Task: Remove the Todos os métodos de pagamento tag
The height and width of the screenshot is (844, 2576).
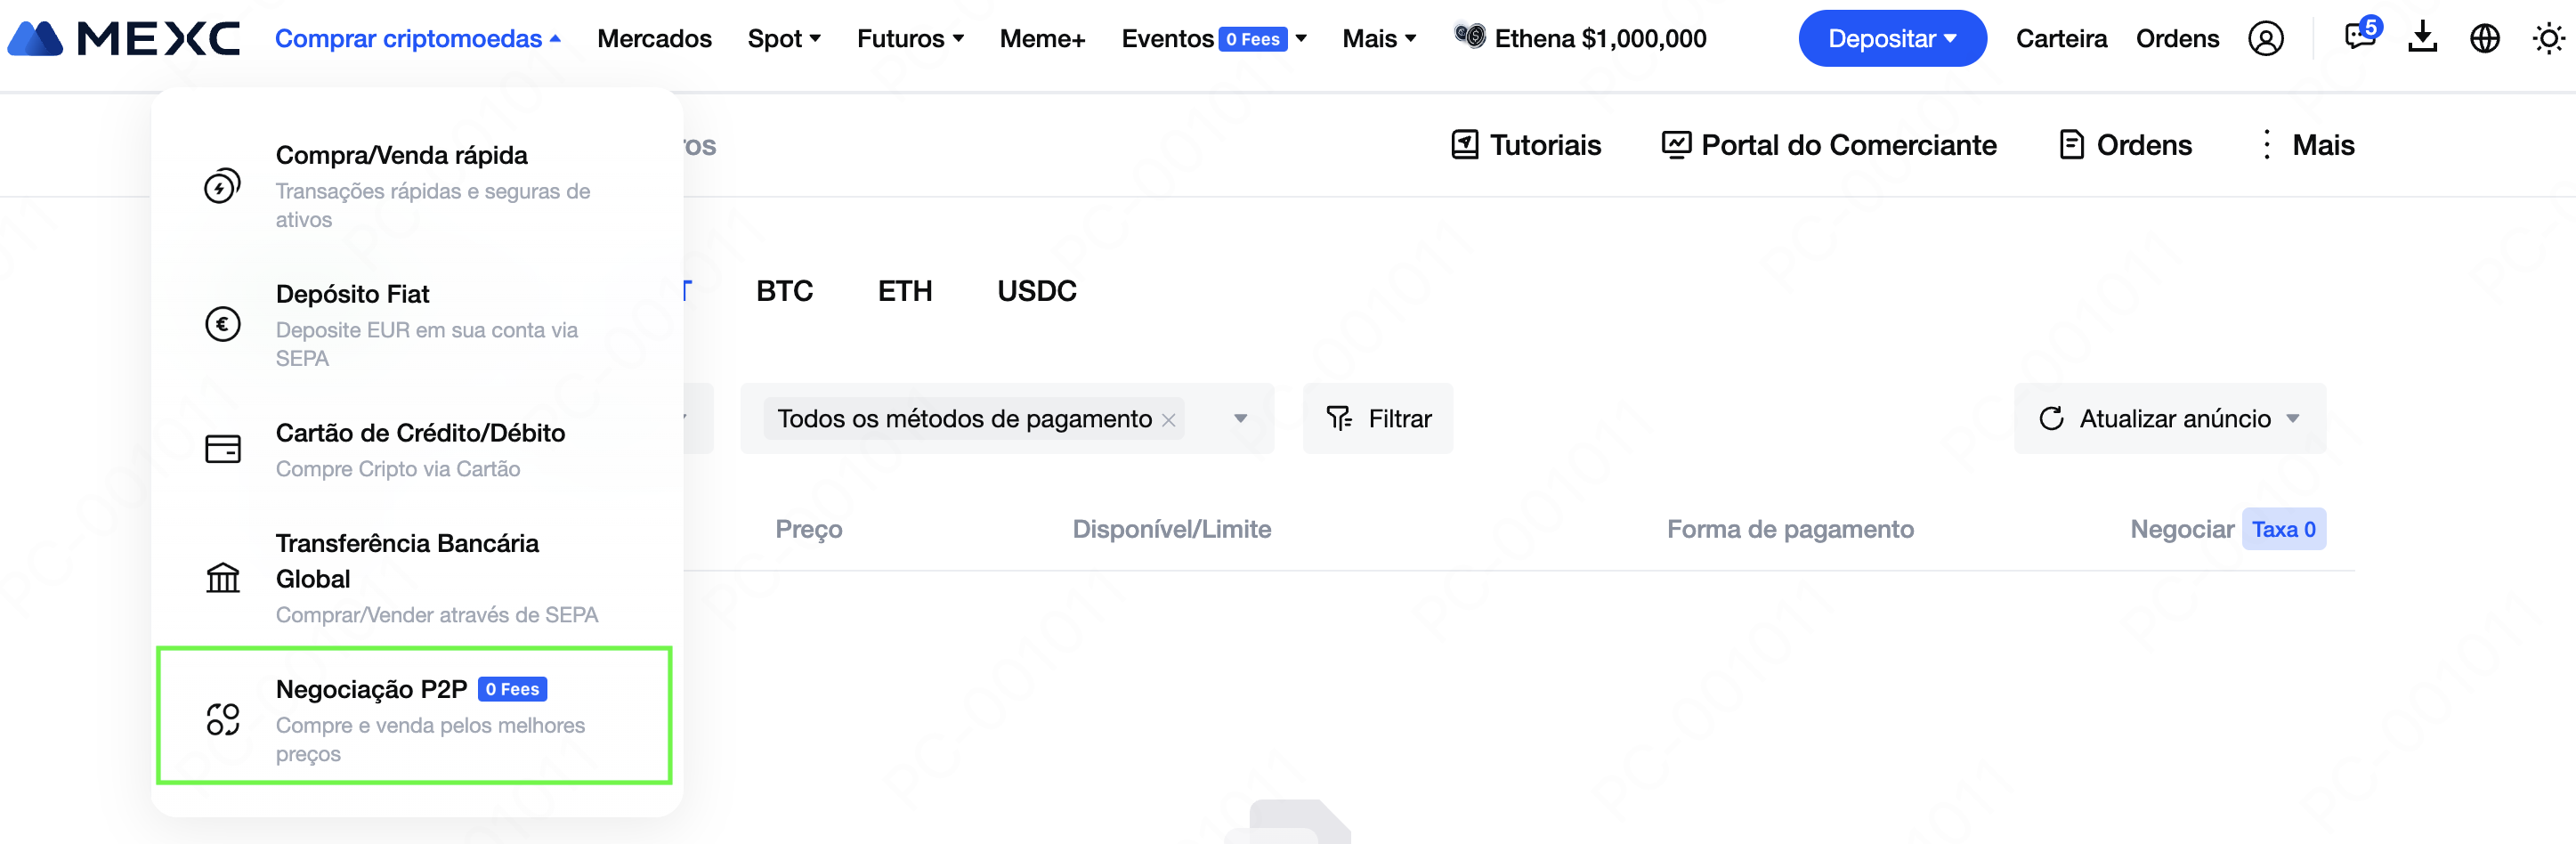Action: click(1168, 420)
